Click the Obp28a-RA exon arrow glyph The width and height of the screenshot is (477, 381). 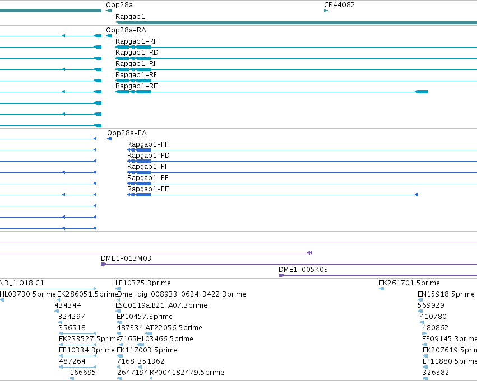click(109, 36)
